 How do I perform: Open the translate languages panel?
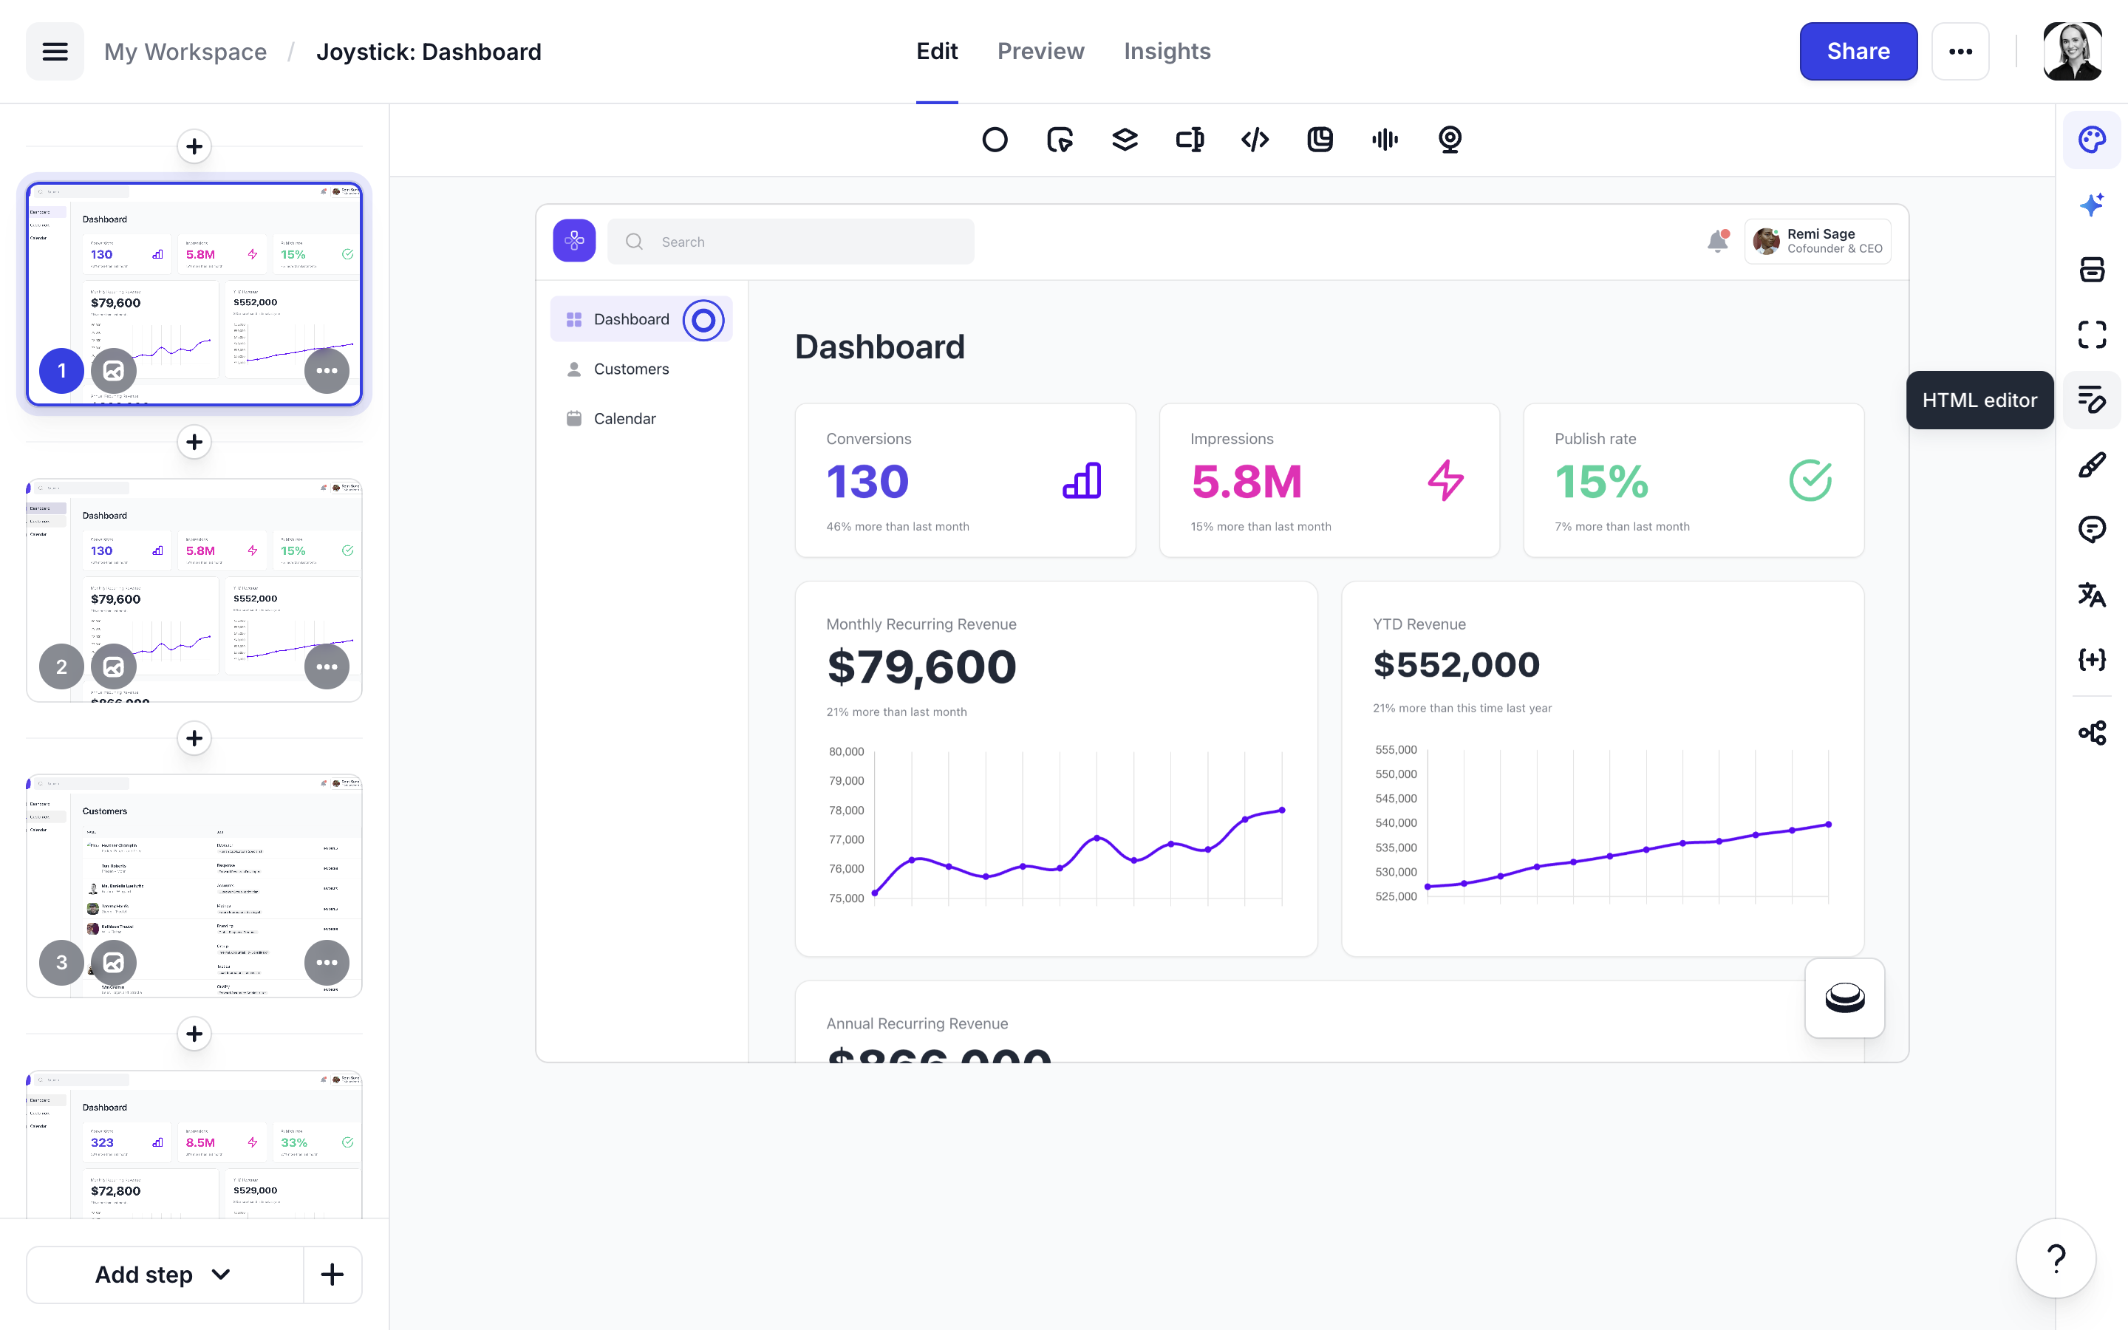click(x=2092, y=595)
